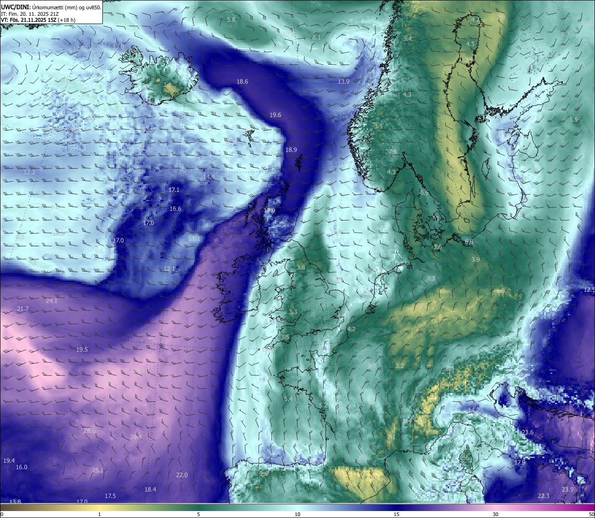
Task: Click the 12.2 value at left edge
Action: (x=29, y=172)
